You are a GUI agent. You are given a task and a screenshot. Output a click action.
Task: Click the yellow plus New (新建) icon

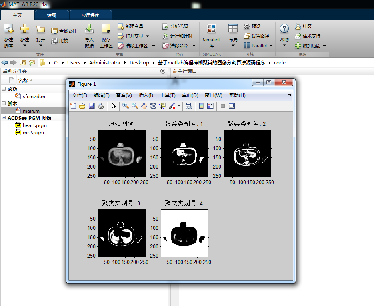24,28
